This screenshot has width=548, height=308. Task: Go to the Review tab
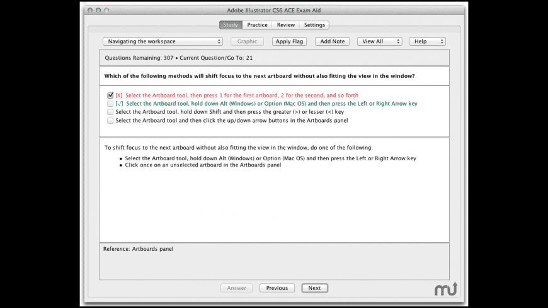click(286, 25)
